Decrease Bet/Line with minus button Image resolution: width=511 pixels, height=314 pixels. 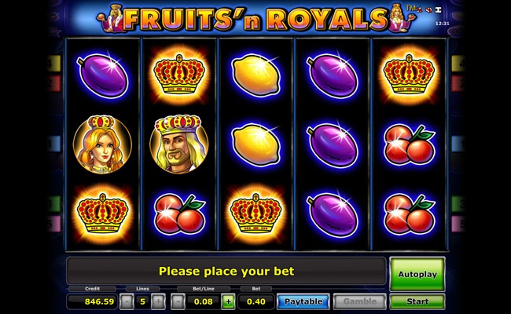(x=178, y=301)
